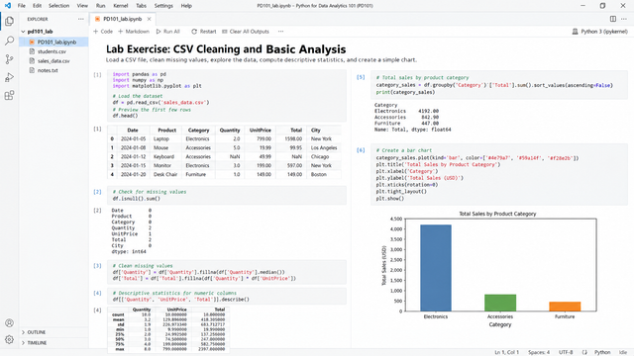Open the Run menu

point(101,6)
